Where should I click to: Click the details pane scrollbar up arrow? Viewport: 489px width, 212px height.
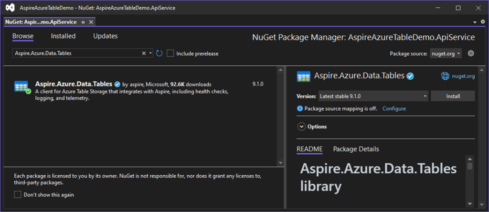[483, 70]
